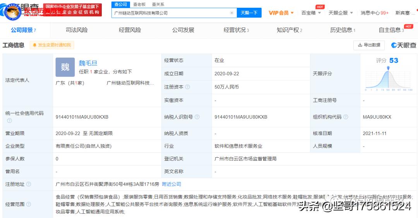
Task: Switch to the 自主信息 tab
Action: click(x=391, y=30)
